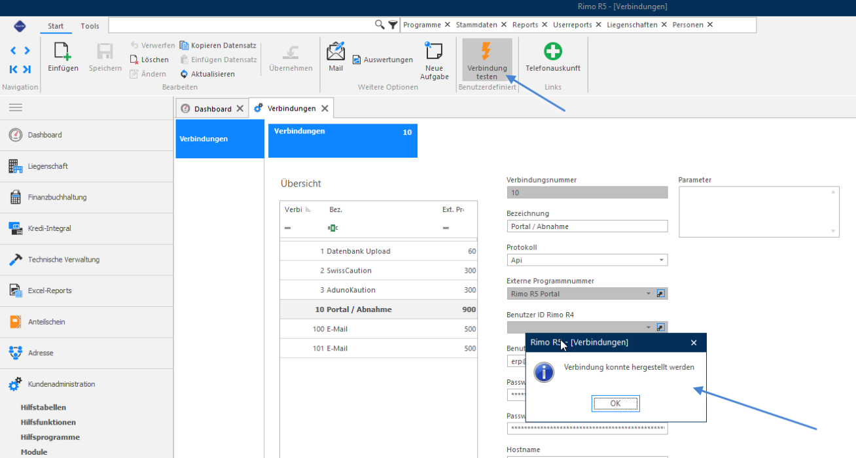Click into the Parameter text area

758,211
